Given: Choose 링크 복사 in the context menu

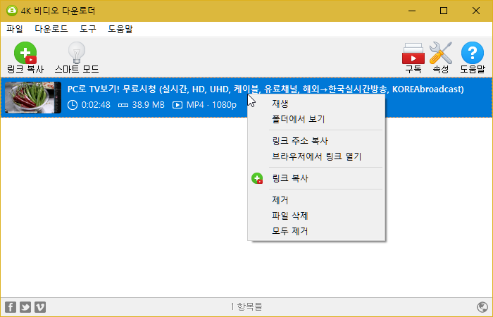Looking at the screenshot, I should 316,178.
